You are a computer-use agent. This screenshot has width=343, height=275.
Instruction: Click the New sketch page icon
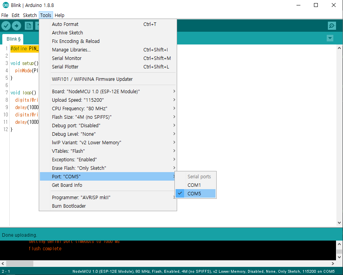29,26
